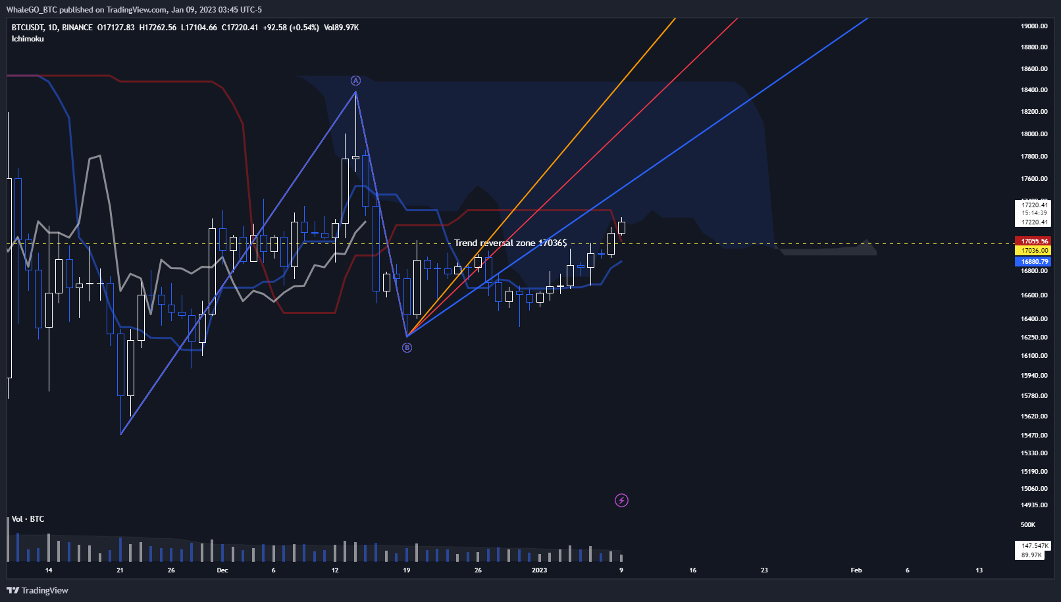Click the '19' date label on time axis

[407, 570]
